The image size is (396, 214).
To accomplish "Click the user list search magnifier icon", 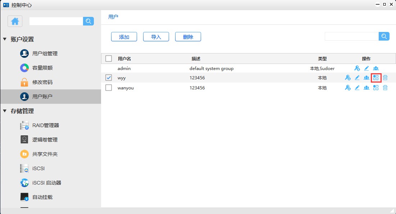I will coord(384,36).
